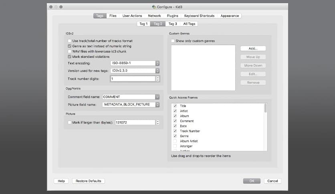Uncheck Track Number in Quick Access Frames
This screenshot has width=335, height=194.
click(x=175, y=131)
